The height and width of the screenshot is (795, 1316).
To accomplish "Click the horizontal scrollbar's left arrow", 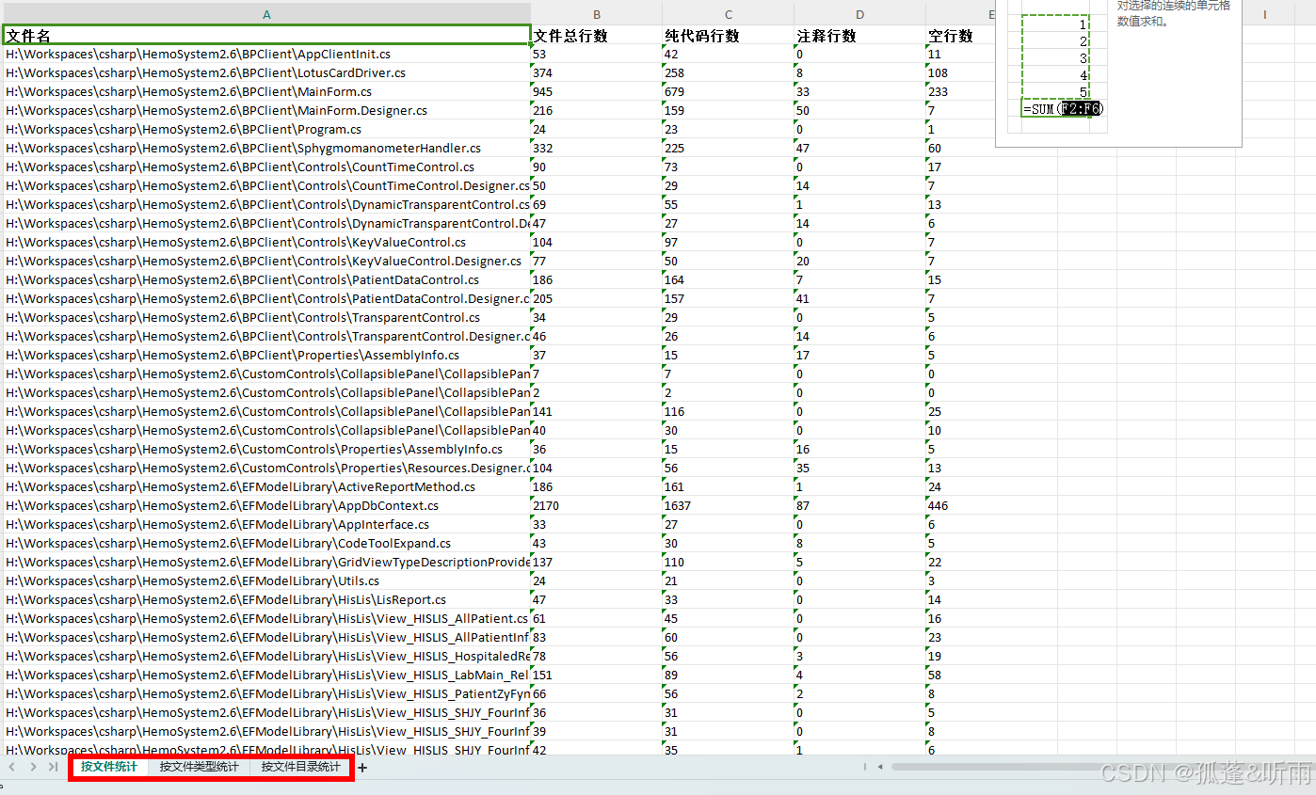I will tap(880, 767).
